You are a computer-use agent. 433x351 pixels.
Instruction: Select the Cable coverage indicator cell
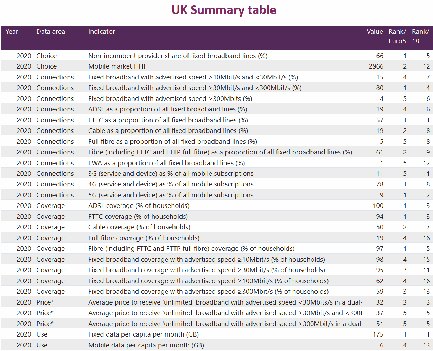pyautogui.click(x=139, y=227)
